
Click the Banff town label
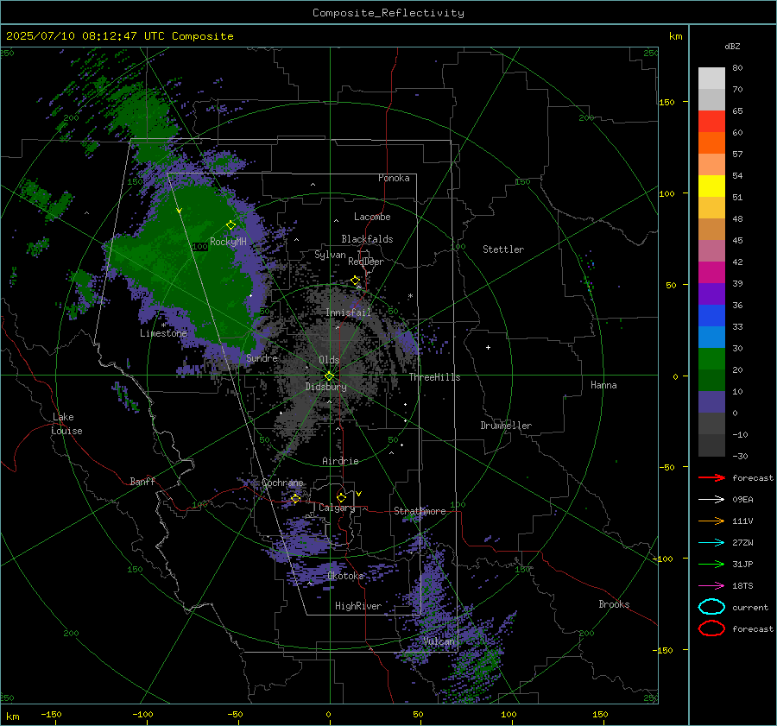click(x=142, y=482)
